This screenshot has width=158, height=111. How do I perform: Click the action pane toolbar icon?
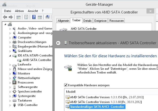(40, 17)
